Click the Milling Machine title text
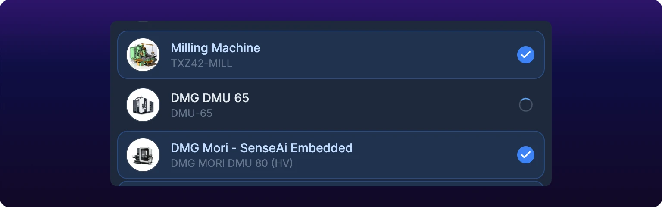This screenshot has height=207, width=662. [215, 48]
